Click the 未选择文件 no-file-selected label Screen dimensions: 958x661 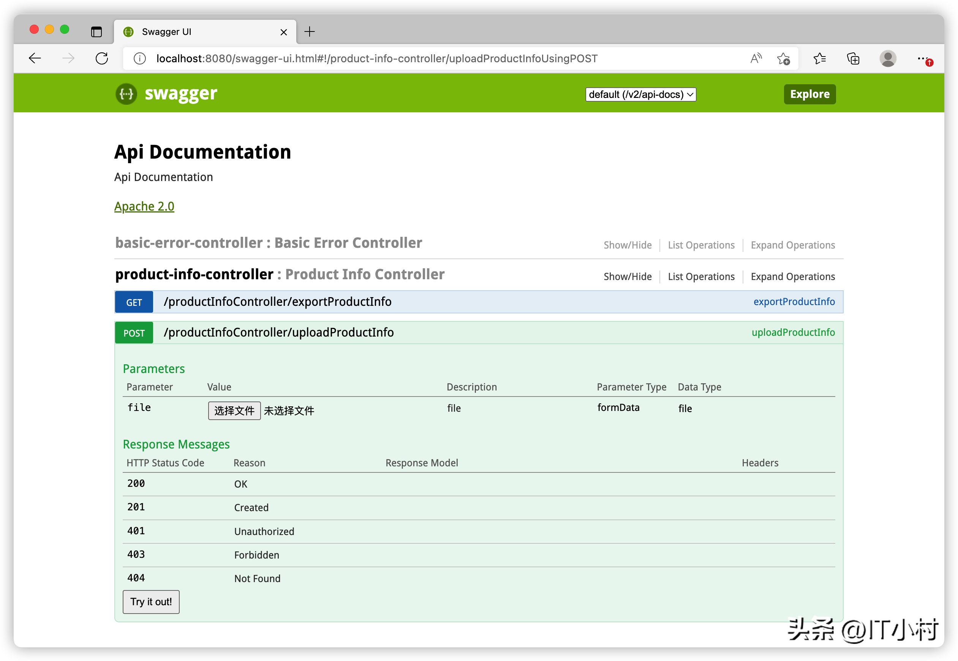(x=289, y=411)
